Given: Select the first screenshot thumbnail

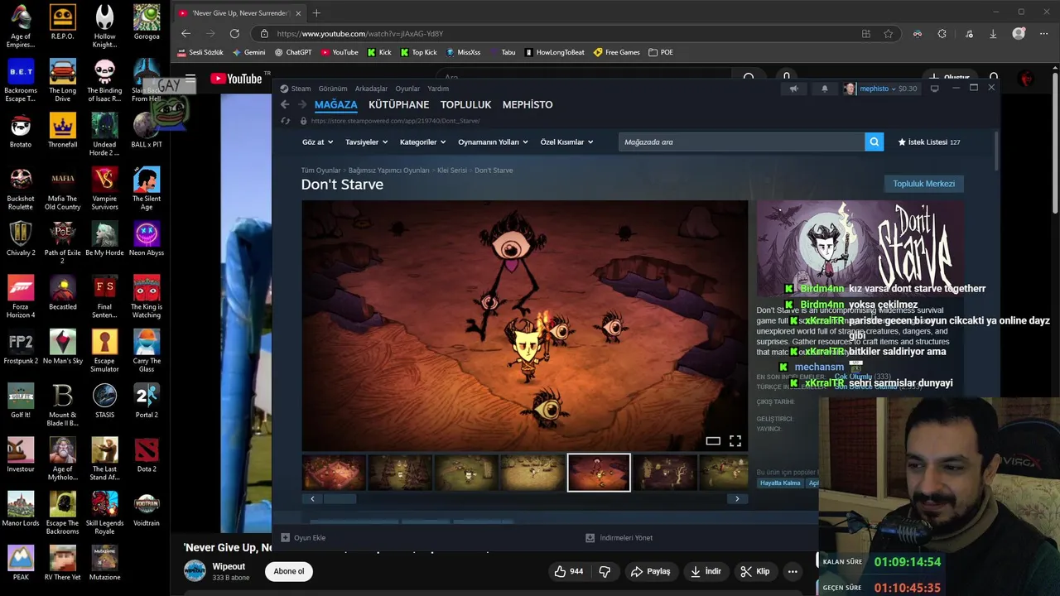Looking at the screenshot, I should 334,473.
